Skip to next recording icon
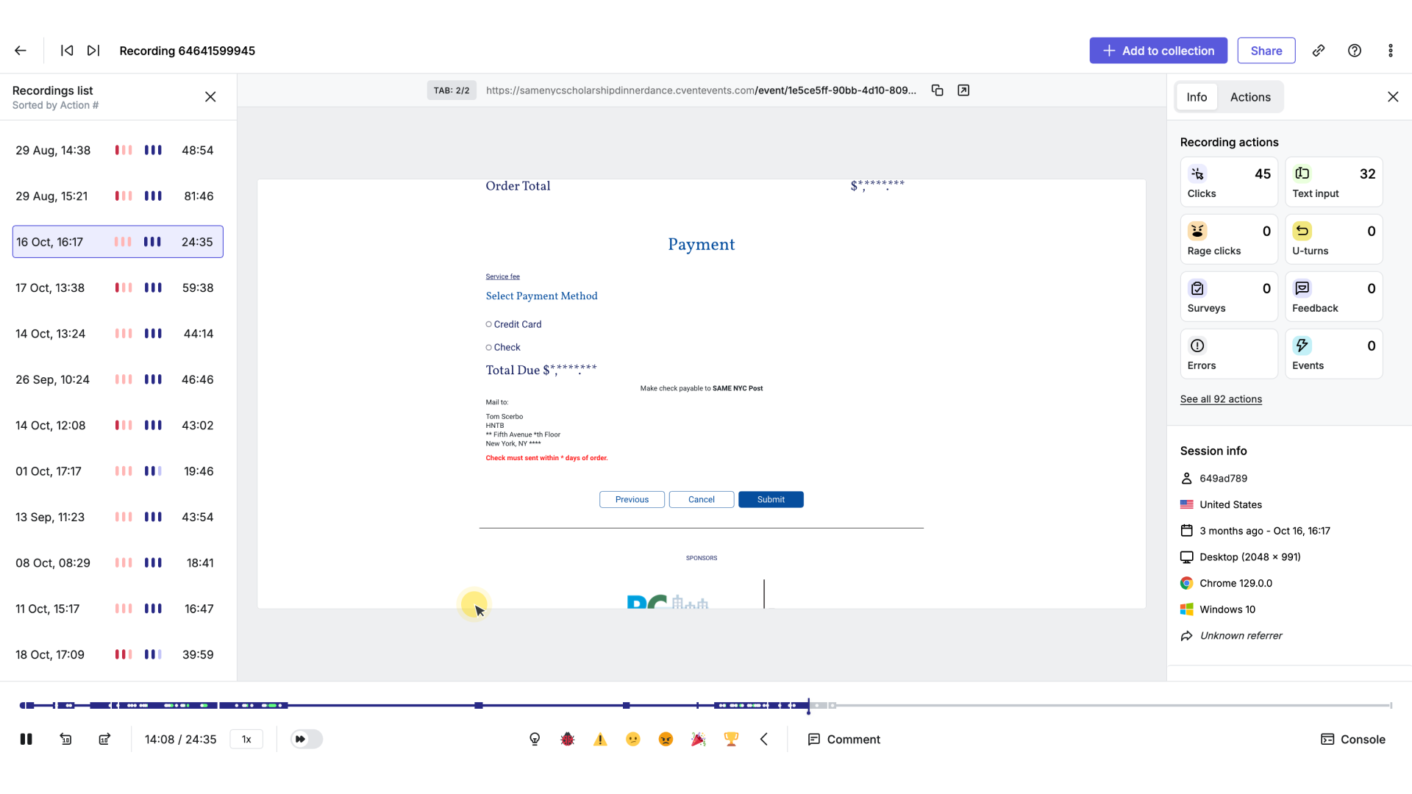 pyautogui.click(x=93, y=51)
